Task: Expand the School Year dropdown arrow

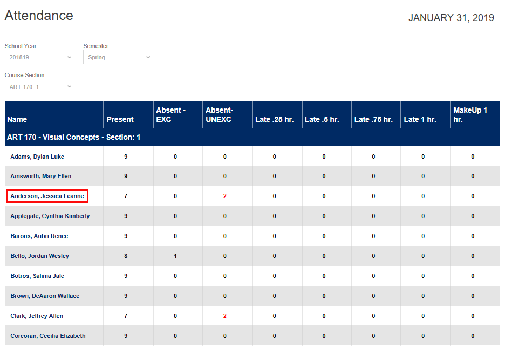Action: [x=69, y=57]
